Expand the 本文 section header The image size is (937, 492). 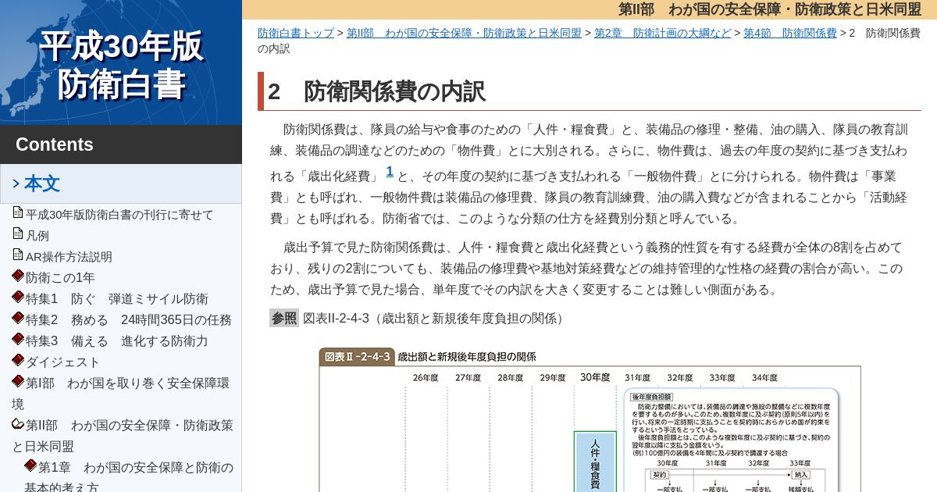pos(121,184)
